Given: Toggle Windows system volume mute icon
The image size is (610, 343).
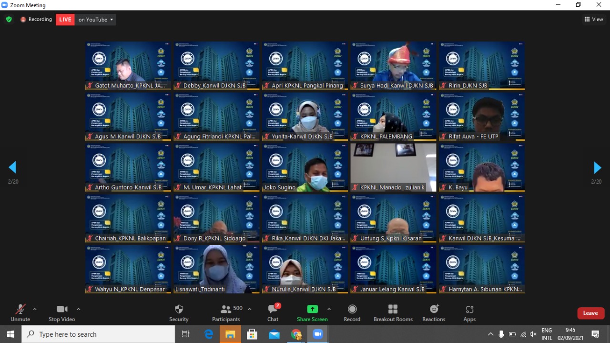Looking at the screenshot, I should pos(533,334).
